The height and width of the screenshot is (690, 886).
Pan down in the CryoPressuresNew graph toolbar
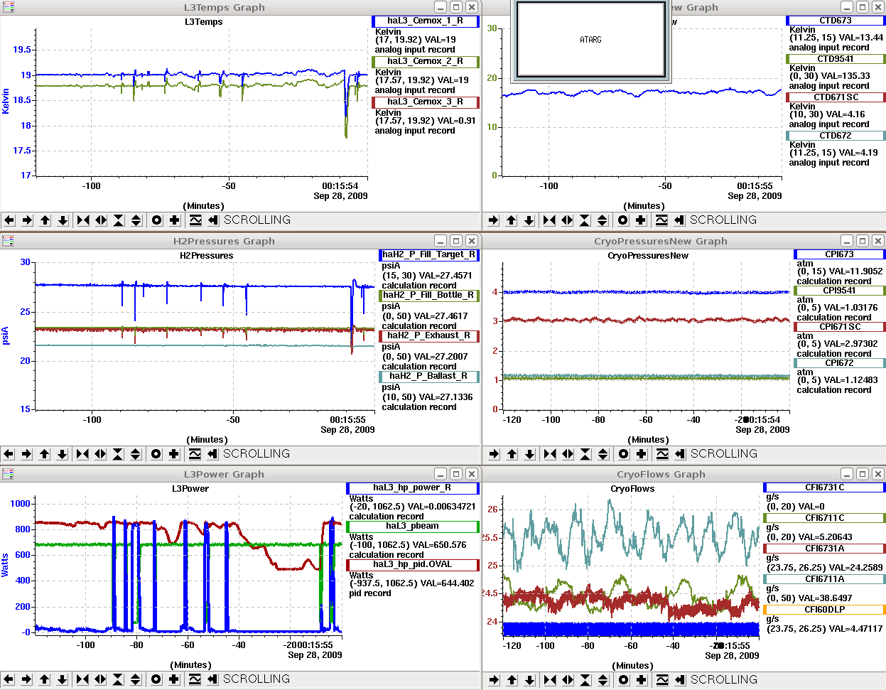tap(529, 453)
